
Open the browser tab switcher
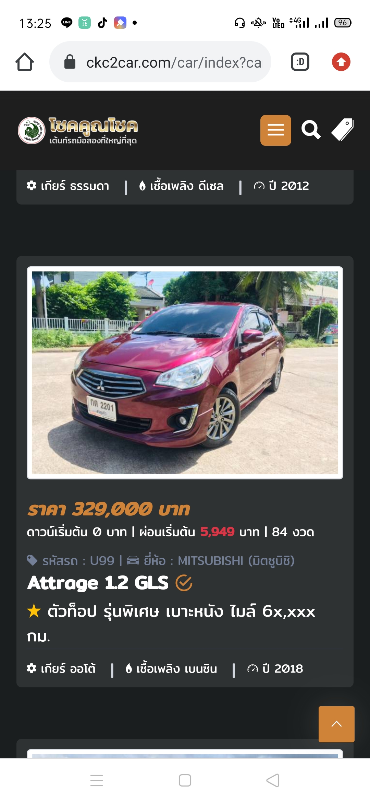pyautogui.click(x=300, y=62)
